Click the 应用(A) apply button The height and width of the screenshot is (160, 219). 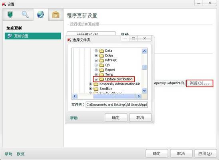tap(205, 154)
